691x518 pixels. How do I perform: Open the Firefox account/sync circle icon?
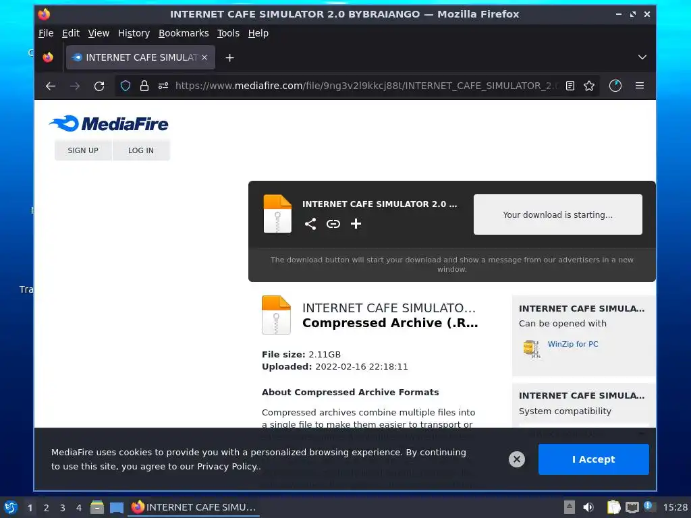pyautogui.click(x=615, y=86)
